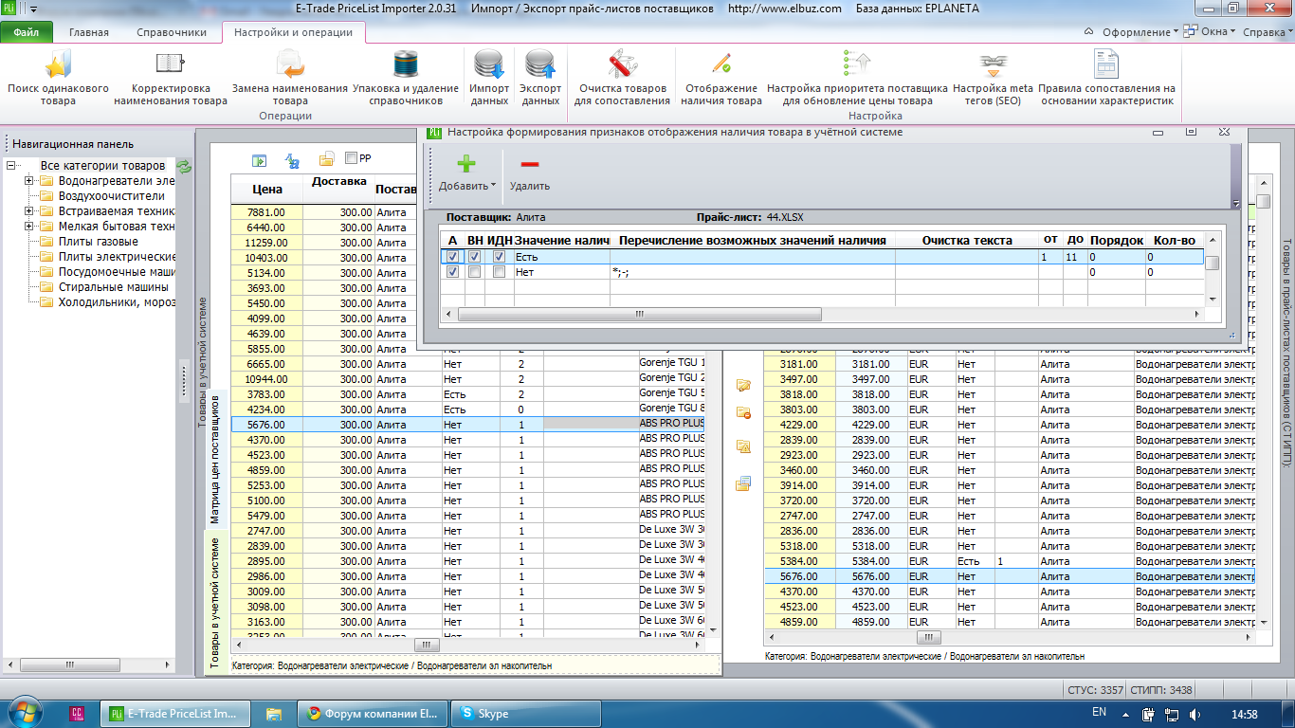Image resolution: width=1295 pixels, height=728 pixels.
Task: Collapse the Все категории товаров root node
Action: pyautogui.click(x=10, y=166)
